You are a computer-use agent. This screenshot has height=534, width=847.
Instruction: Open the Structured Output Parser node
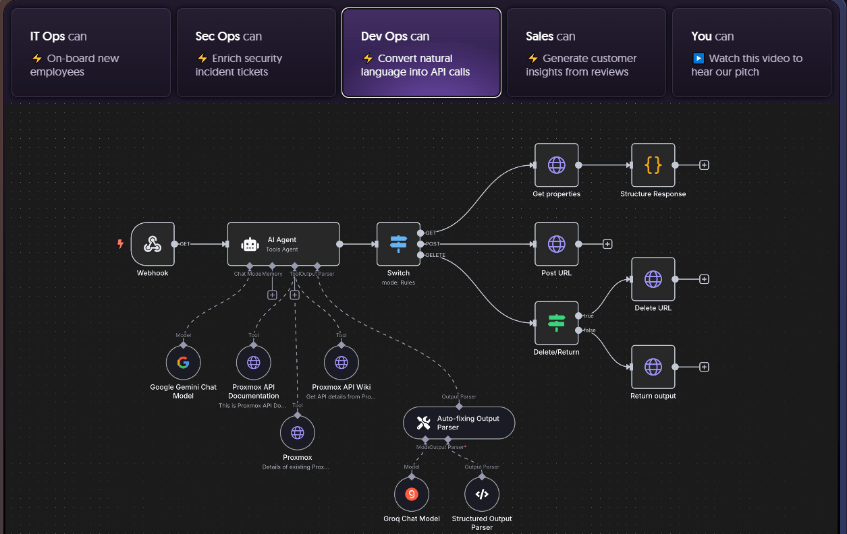[482, 494]
